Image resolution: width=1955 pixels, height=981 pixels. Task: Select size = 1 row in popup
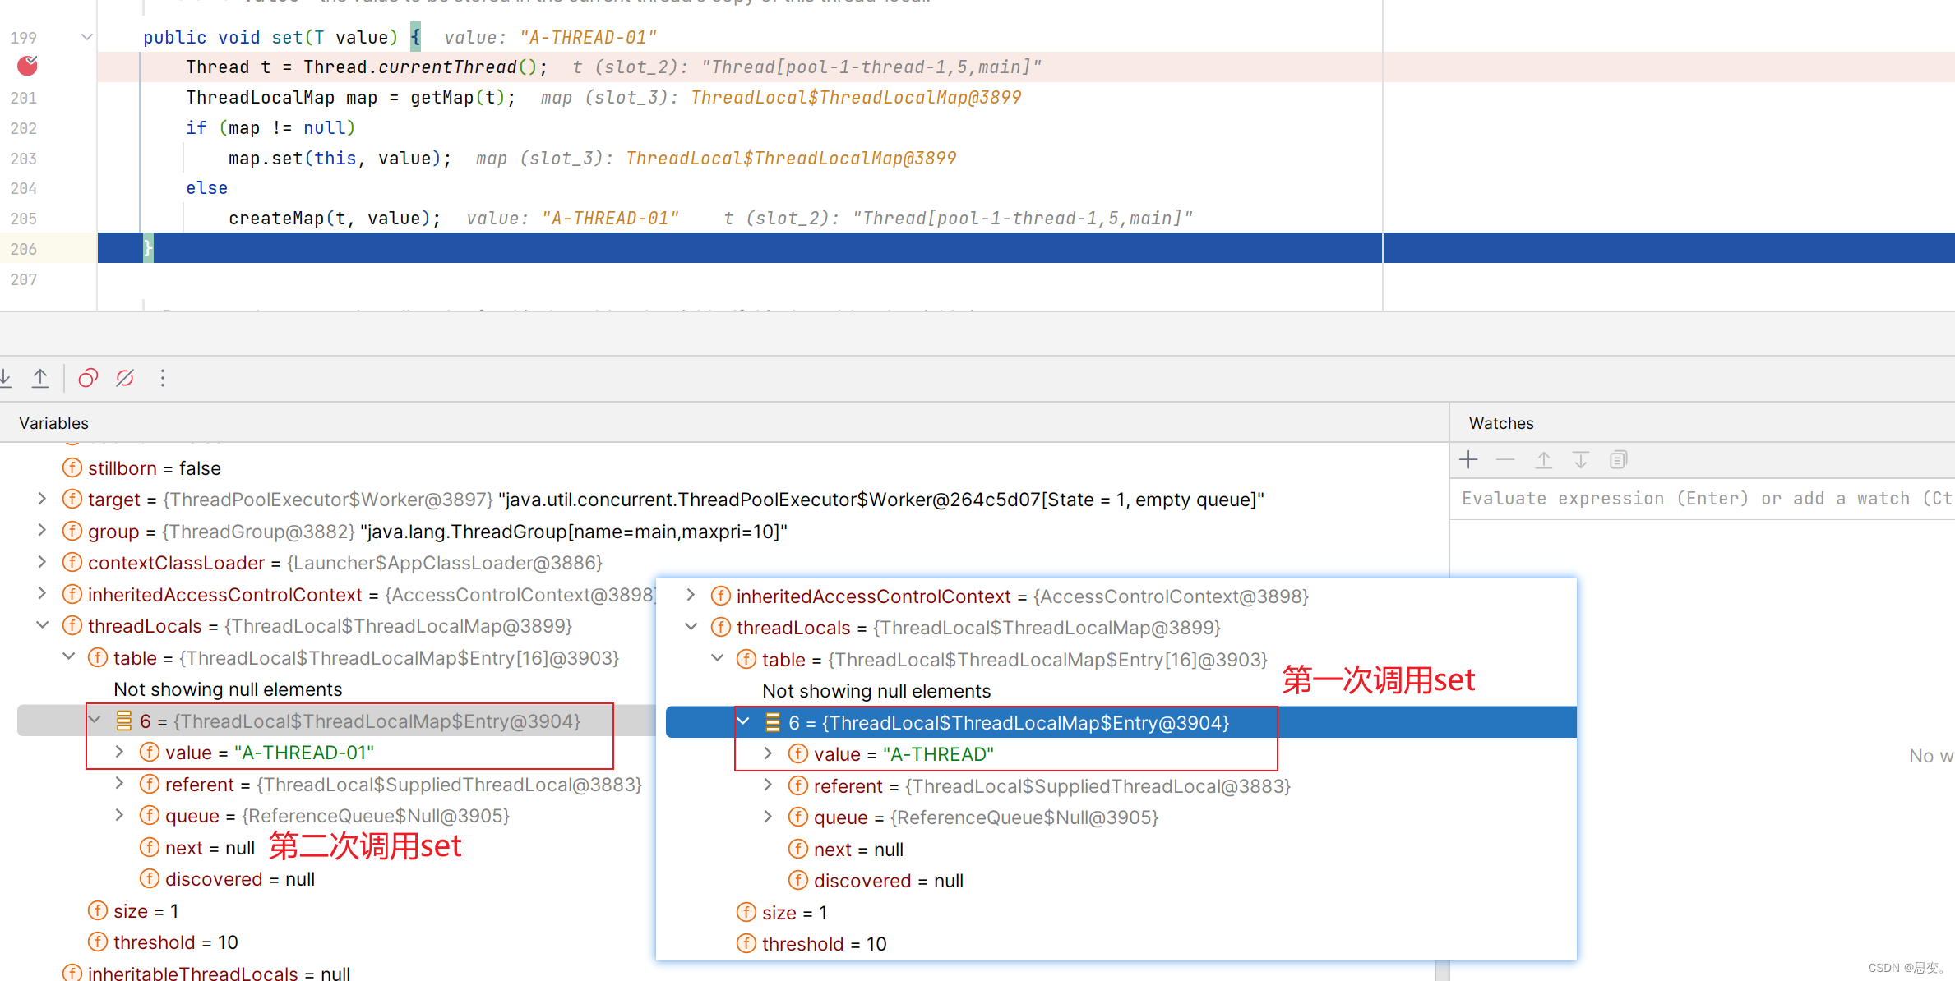click(782, 913)
